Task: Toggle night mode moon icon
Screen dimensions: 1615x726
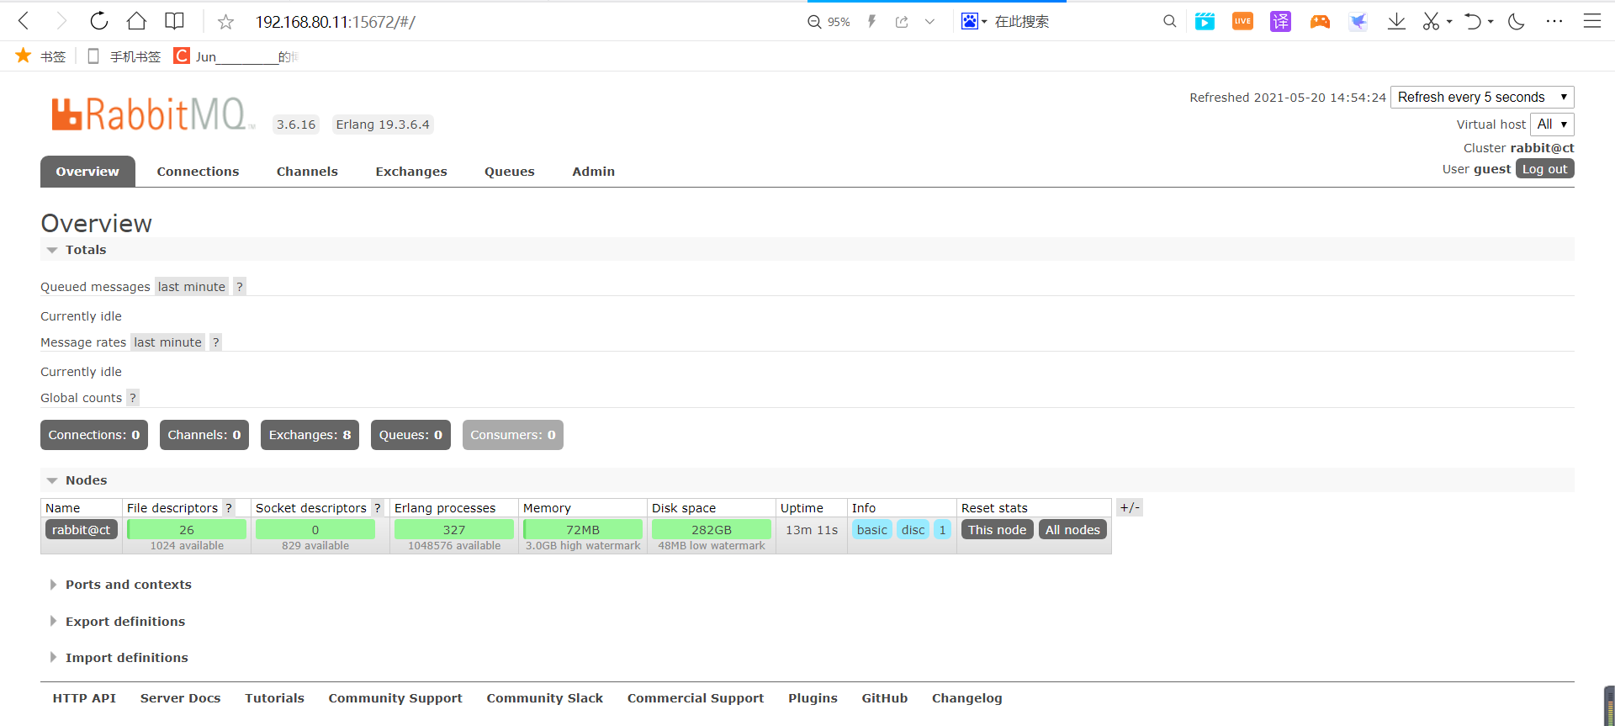Action: pyautogui.click(x=1517, y=22)
